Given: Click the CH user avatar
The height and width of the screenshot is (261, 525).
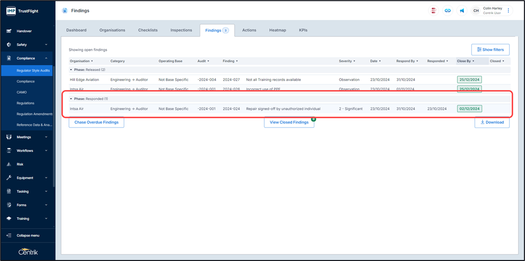Looking at the screenshot, I should pos(476,10).
